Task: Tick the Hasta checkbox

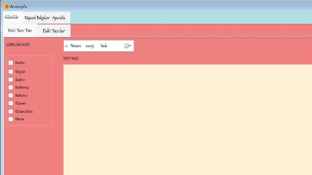Action: click(x=11, y=119)
